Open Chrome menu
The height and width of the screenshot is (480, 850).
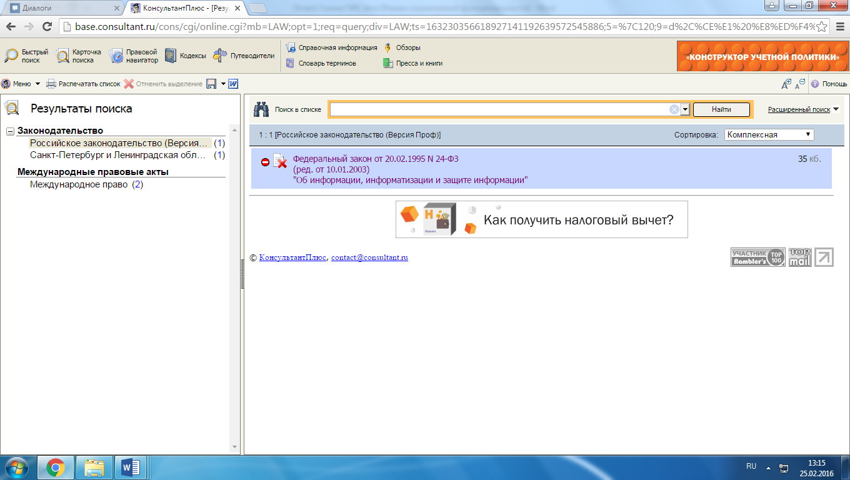tap(839, 27)
